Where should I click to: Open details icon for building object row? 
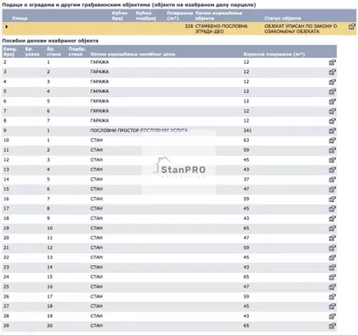click(352, 26)
